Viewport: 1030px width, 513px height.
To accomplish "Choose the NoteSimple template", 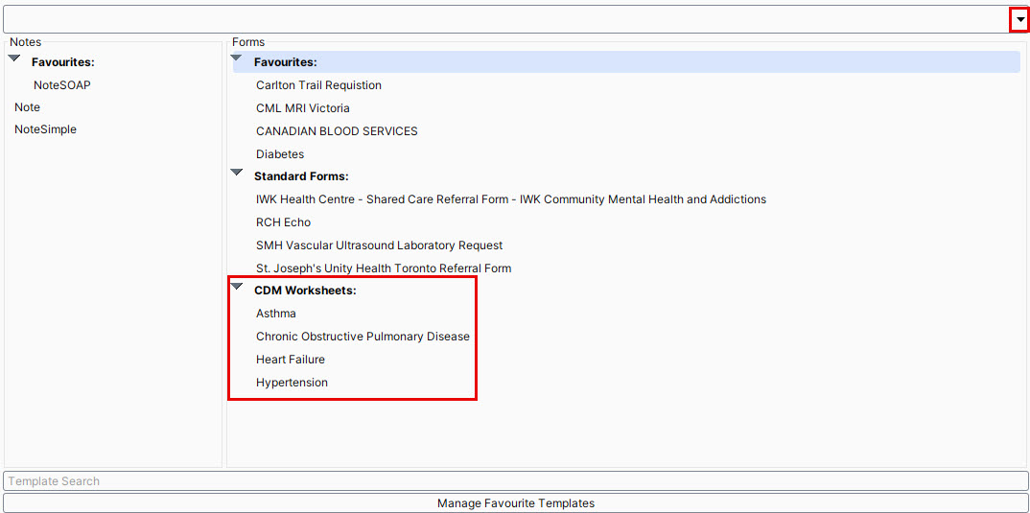I will (45, 129).
